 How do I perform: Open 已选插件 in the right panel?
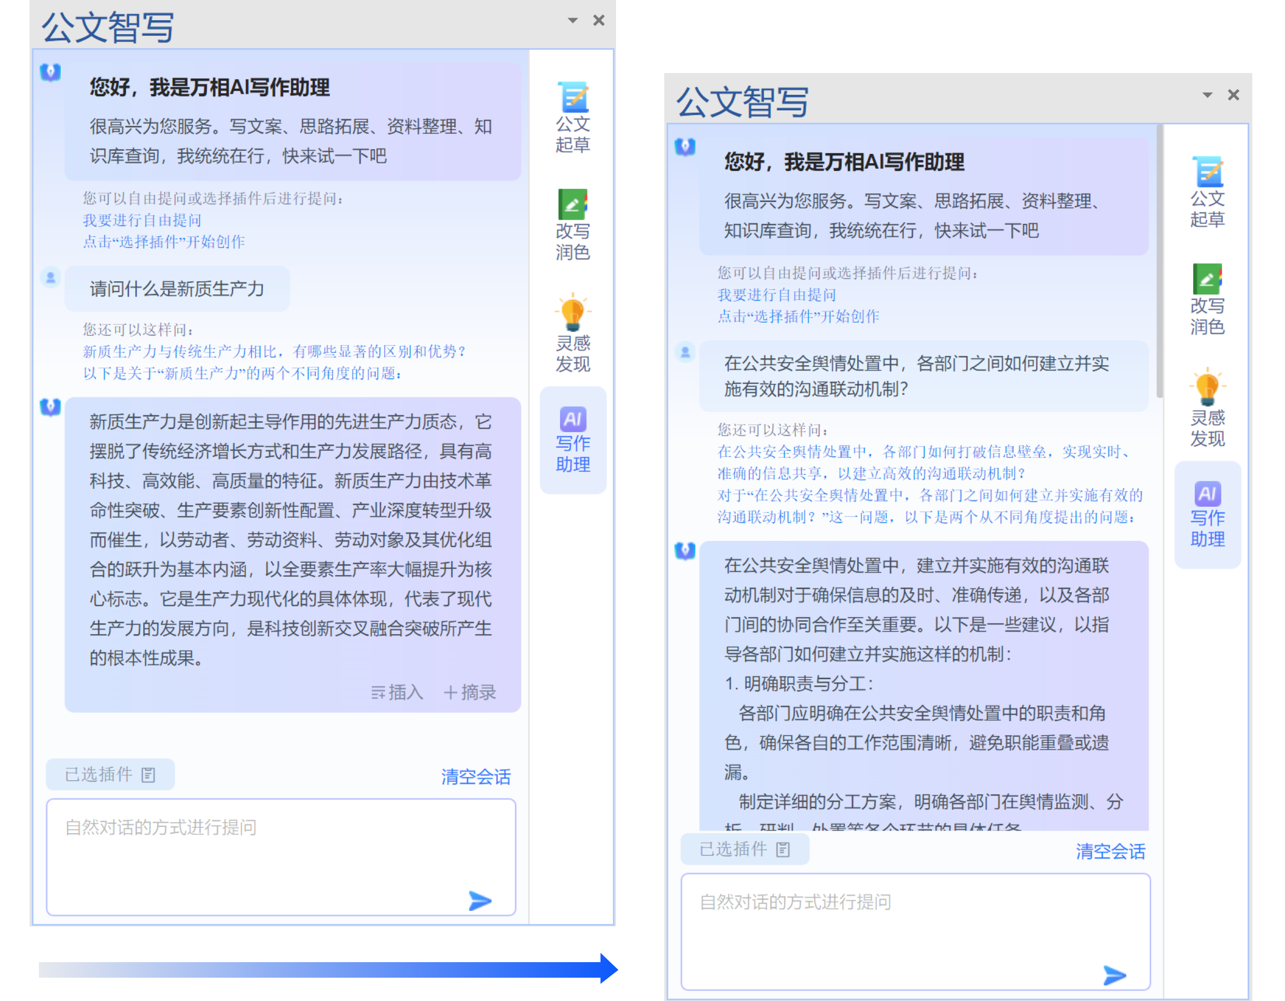(745, 849)
